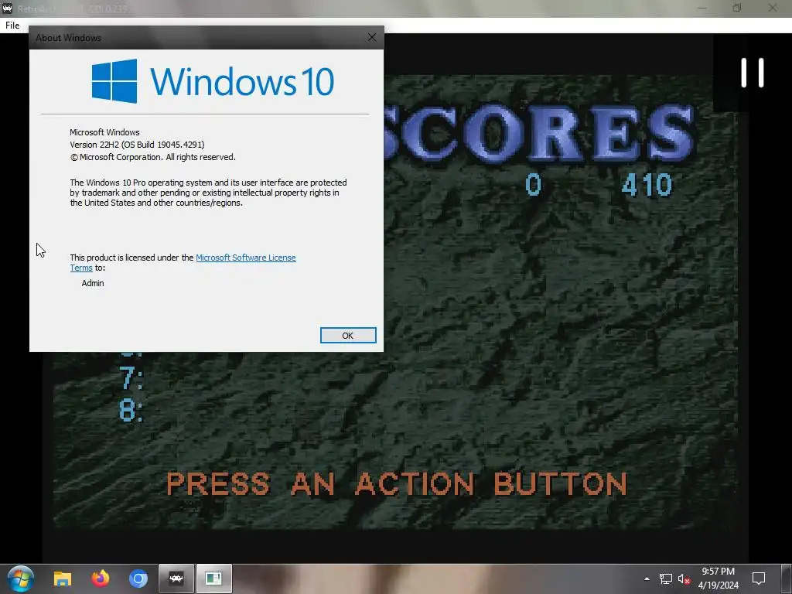Close the RetroArch window
Viewport: 792px width, 594px height.
(773, 8)
